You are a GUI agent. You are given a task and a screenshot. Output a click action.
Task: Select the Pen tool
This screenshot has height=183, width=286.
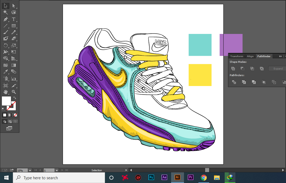(6, 19)
